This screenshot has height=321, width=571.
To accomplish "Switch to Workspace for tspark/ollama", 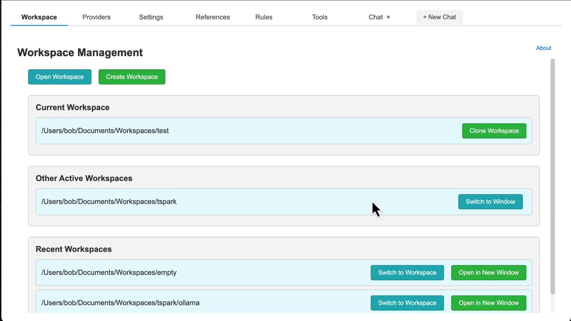I will [407, 303].
